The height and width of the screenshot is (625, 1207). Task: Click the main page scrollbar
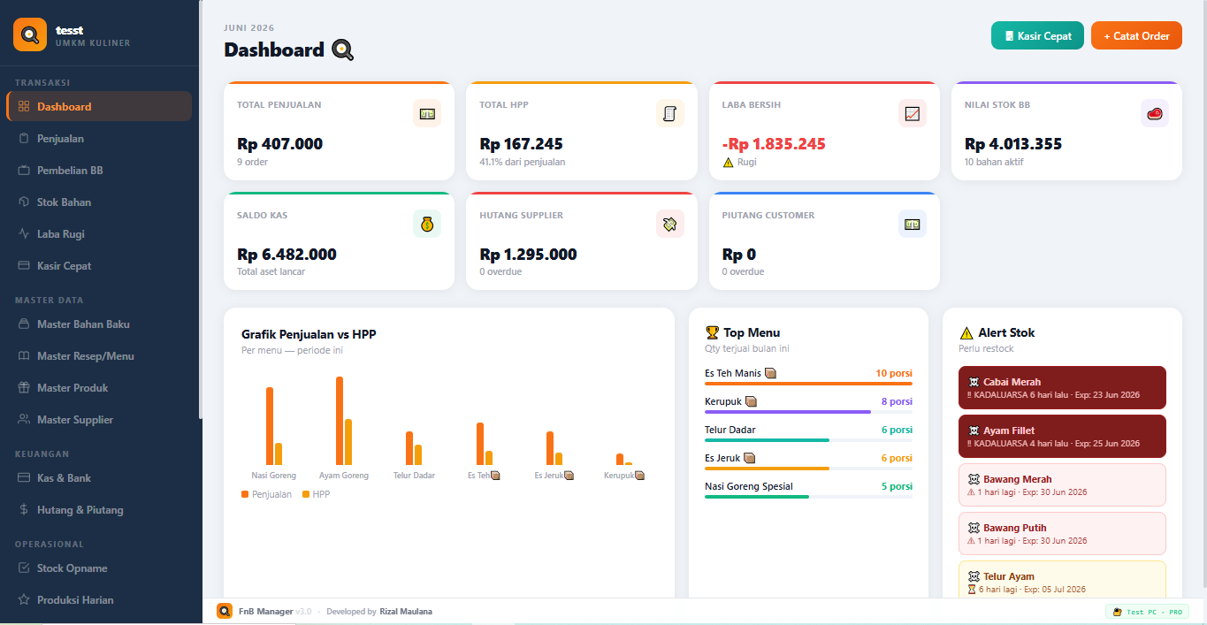pyautogui.click(x=1203, y=292)
